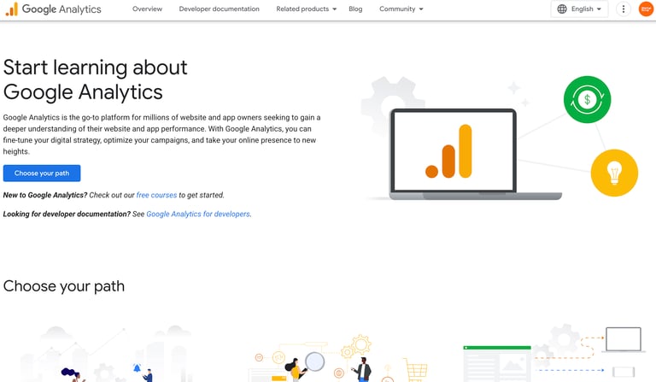Click the yellow lightbulb icon

click(614, 173)
